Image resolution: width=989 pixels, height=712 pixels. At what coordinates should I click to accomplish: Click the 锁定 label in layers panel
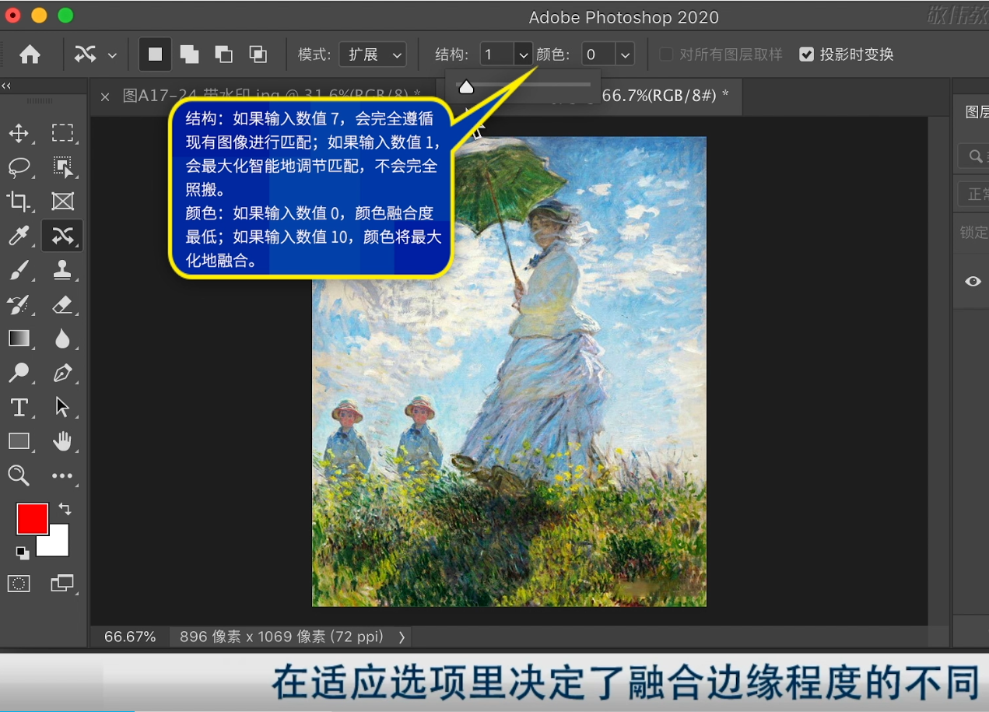point(973,232)
